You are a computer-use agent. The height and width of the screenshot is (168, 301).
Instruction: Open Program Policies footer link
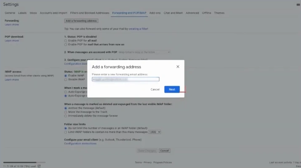(x=162, y=163)
